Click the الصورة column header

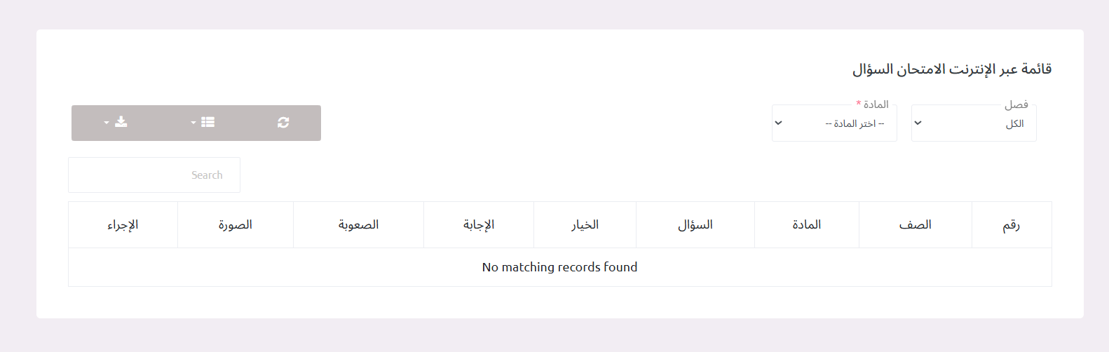pyautogui.click(x=235, y=225)
